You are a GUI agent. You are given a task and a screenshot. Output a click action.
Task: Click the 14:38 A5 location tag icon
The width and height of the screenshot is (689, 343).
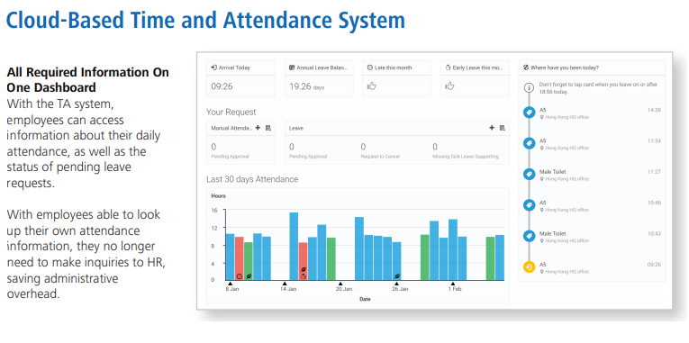point(529,113)
